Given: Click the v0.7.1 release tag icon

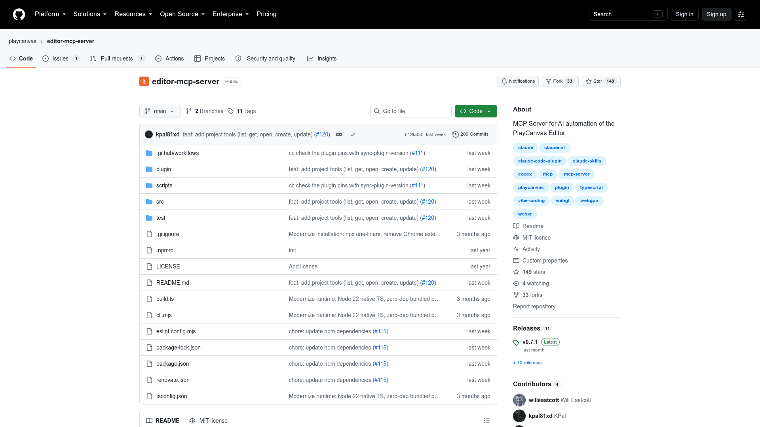Looking at the screenshot, I should click(516, 343).
